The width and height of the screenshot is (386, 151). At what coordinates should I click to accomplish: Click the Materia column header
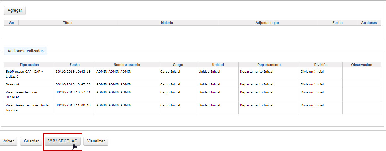(167, 23)
